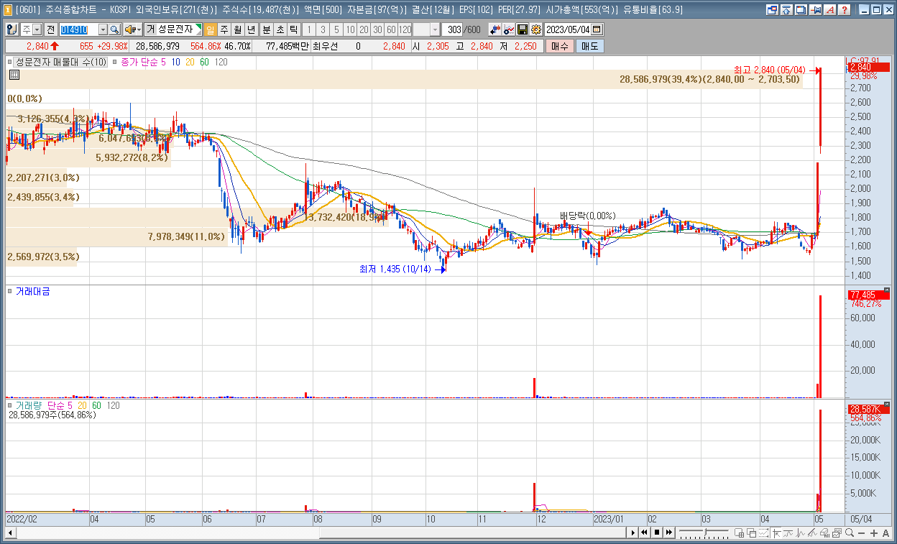Viewport: 897px width, 544px height.
Task: Click the left scroll arrow of chart scrollbar
Action: point(10,533)
